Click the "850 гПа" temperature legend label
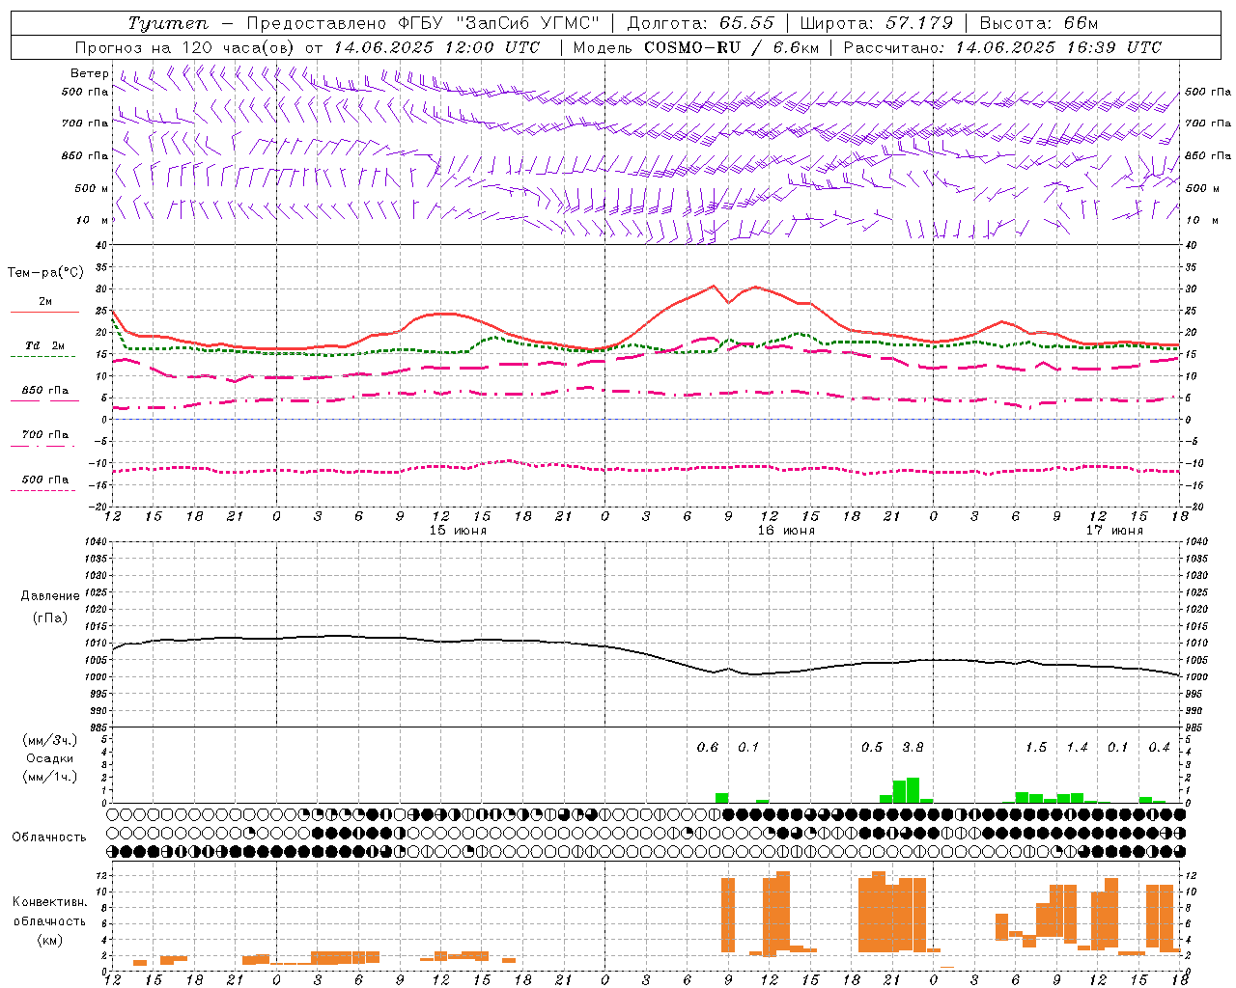Viewport: 1236px width, 988px height. [x=45, y=391]
